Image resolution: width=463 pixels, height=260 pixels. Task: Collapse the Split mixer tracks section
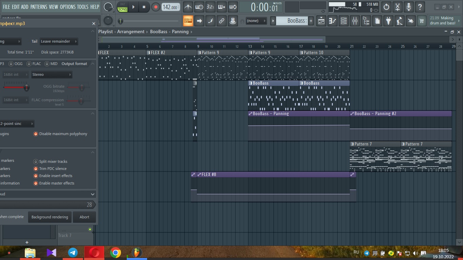click(93, 153)
